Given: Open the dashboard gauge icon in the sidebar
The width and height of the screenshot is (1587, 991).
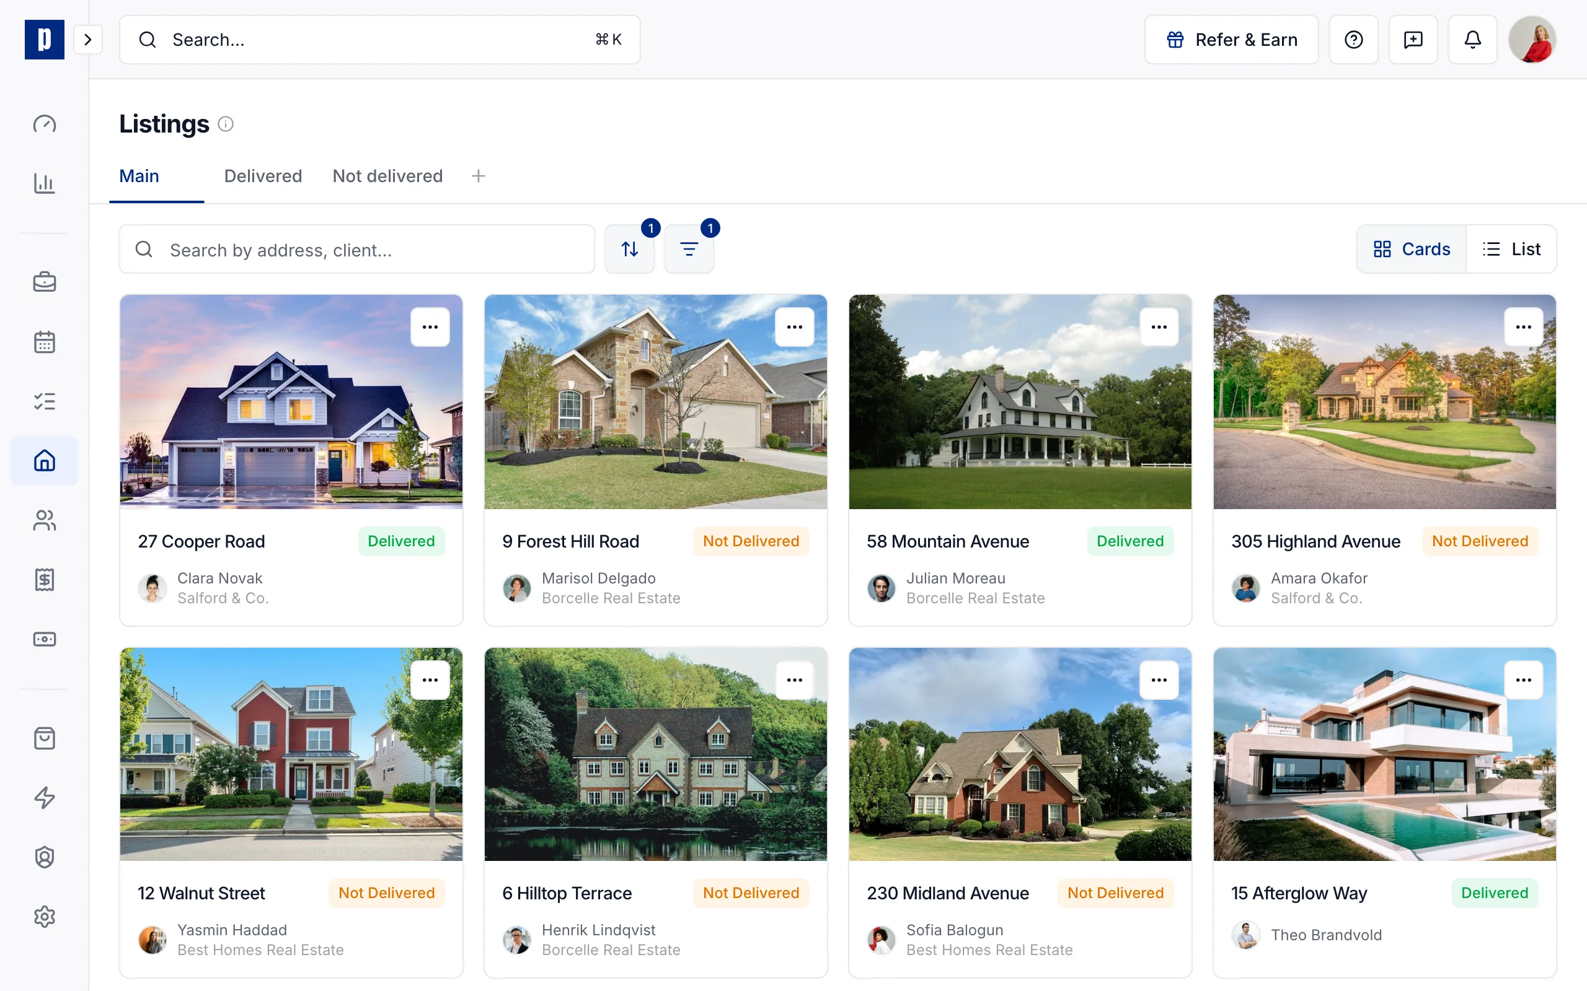Looking at the screenshot, I should pyautogui.click(x=44, y=124).
